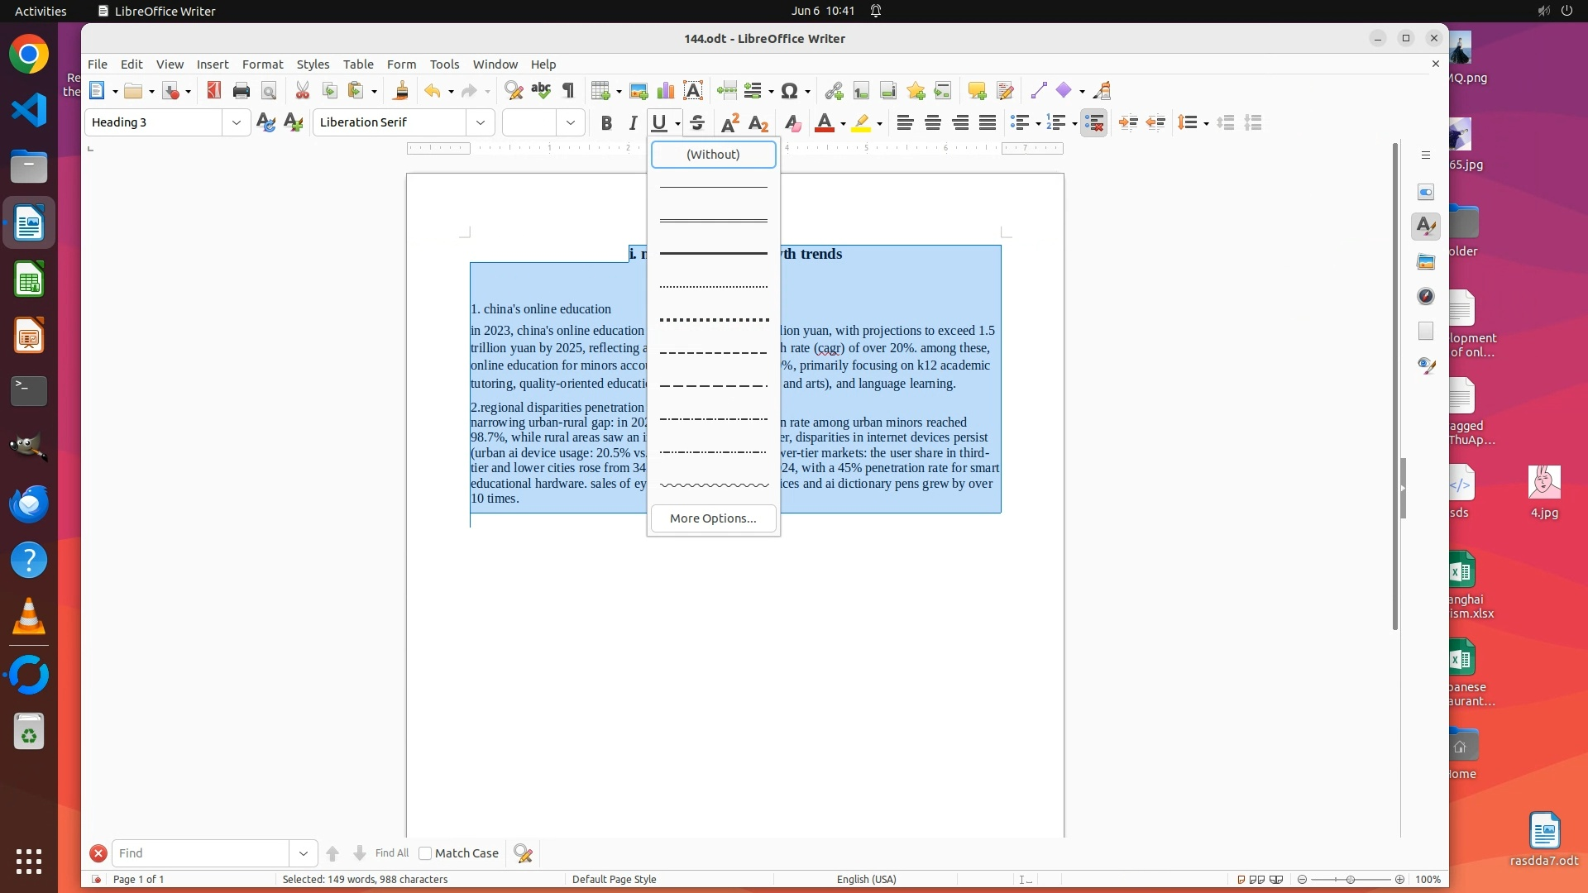Click the More Options... underline button
1588x893 pixels.
713,518
